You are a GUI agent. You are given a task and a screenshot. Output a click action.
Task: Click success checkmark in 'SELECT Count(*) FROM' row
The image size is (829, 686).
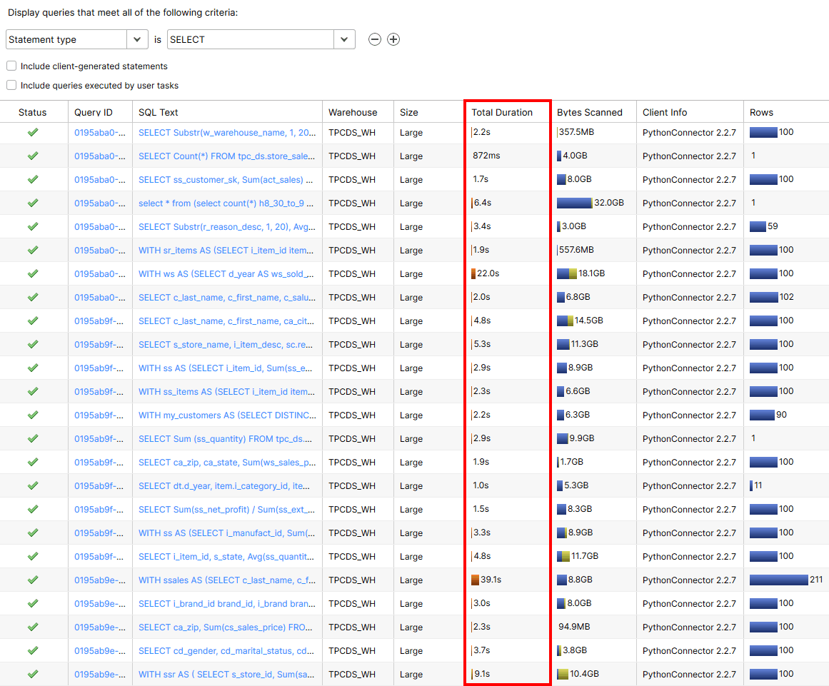(33, 156)
